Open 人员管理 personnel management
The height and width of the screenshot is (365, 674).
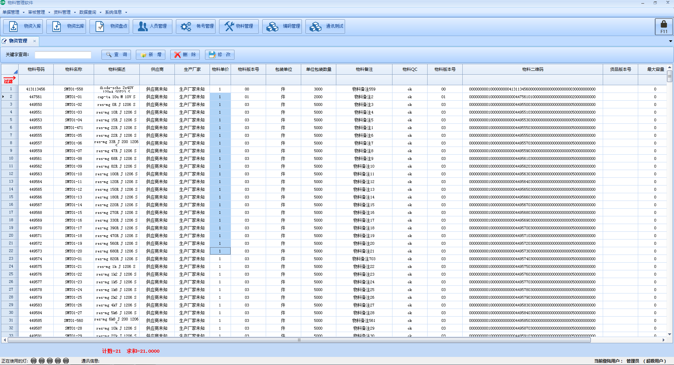(x=153, y=26)
